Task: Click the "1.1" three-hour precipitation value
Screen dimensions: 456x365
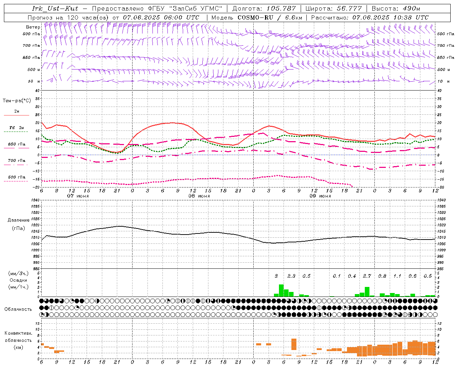Action: [397, 276]
